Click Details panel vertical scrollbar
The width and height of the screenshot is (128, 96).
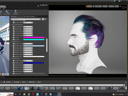(x=47, y=45)
